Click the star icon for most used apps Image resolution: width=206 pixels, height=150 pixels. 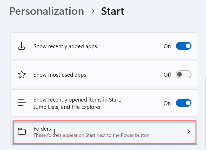pyautogui.click(x=22, y=75)
